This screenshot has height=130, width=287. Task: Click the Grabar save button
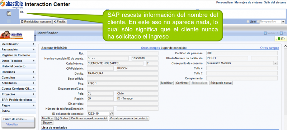tap(62, 119)
